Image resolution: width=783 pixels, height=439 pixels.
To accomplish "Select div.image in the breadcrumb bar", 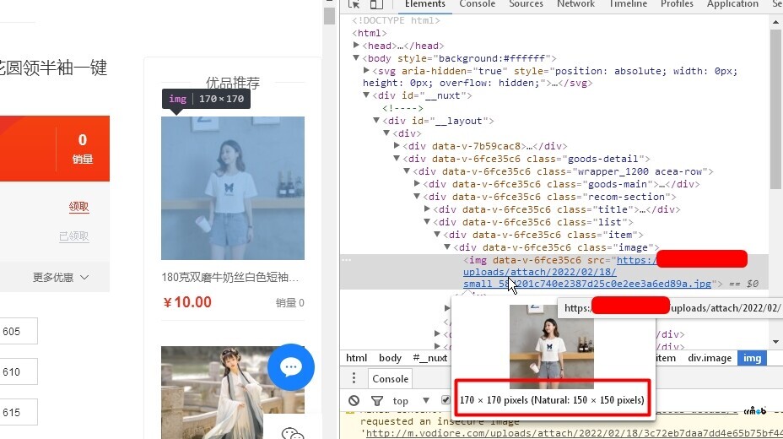I will 710,358.
